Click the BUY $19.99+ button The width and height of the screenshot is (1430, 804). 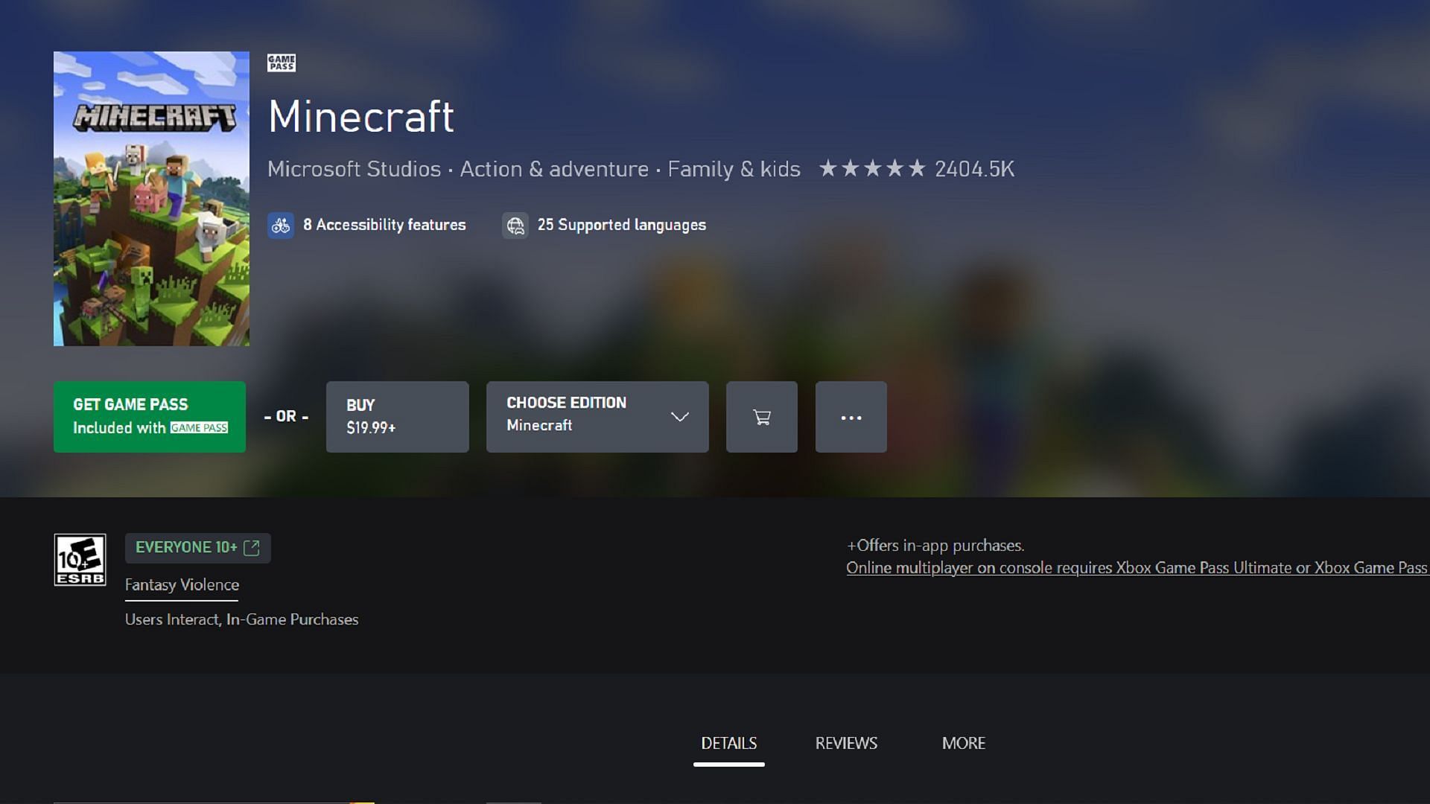point(397,416)
